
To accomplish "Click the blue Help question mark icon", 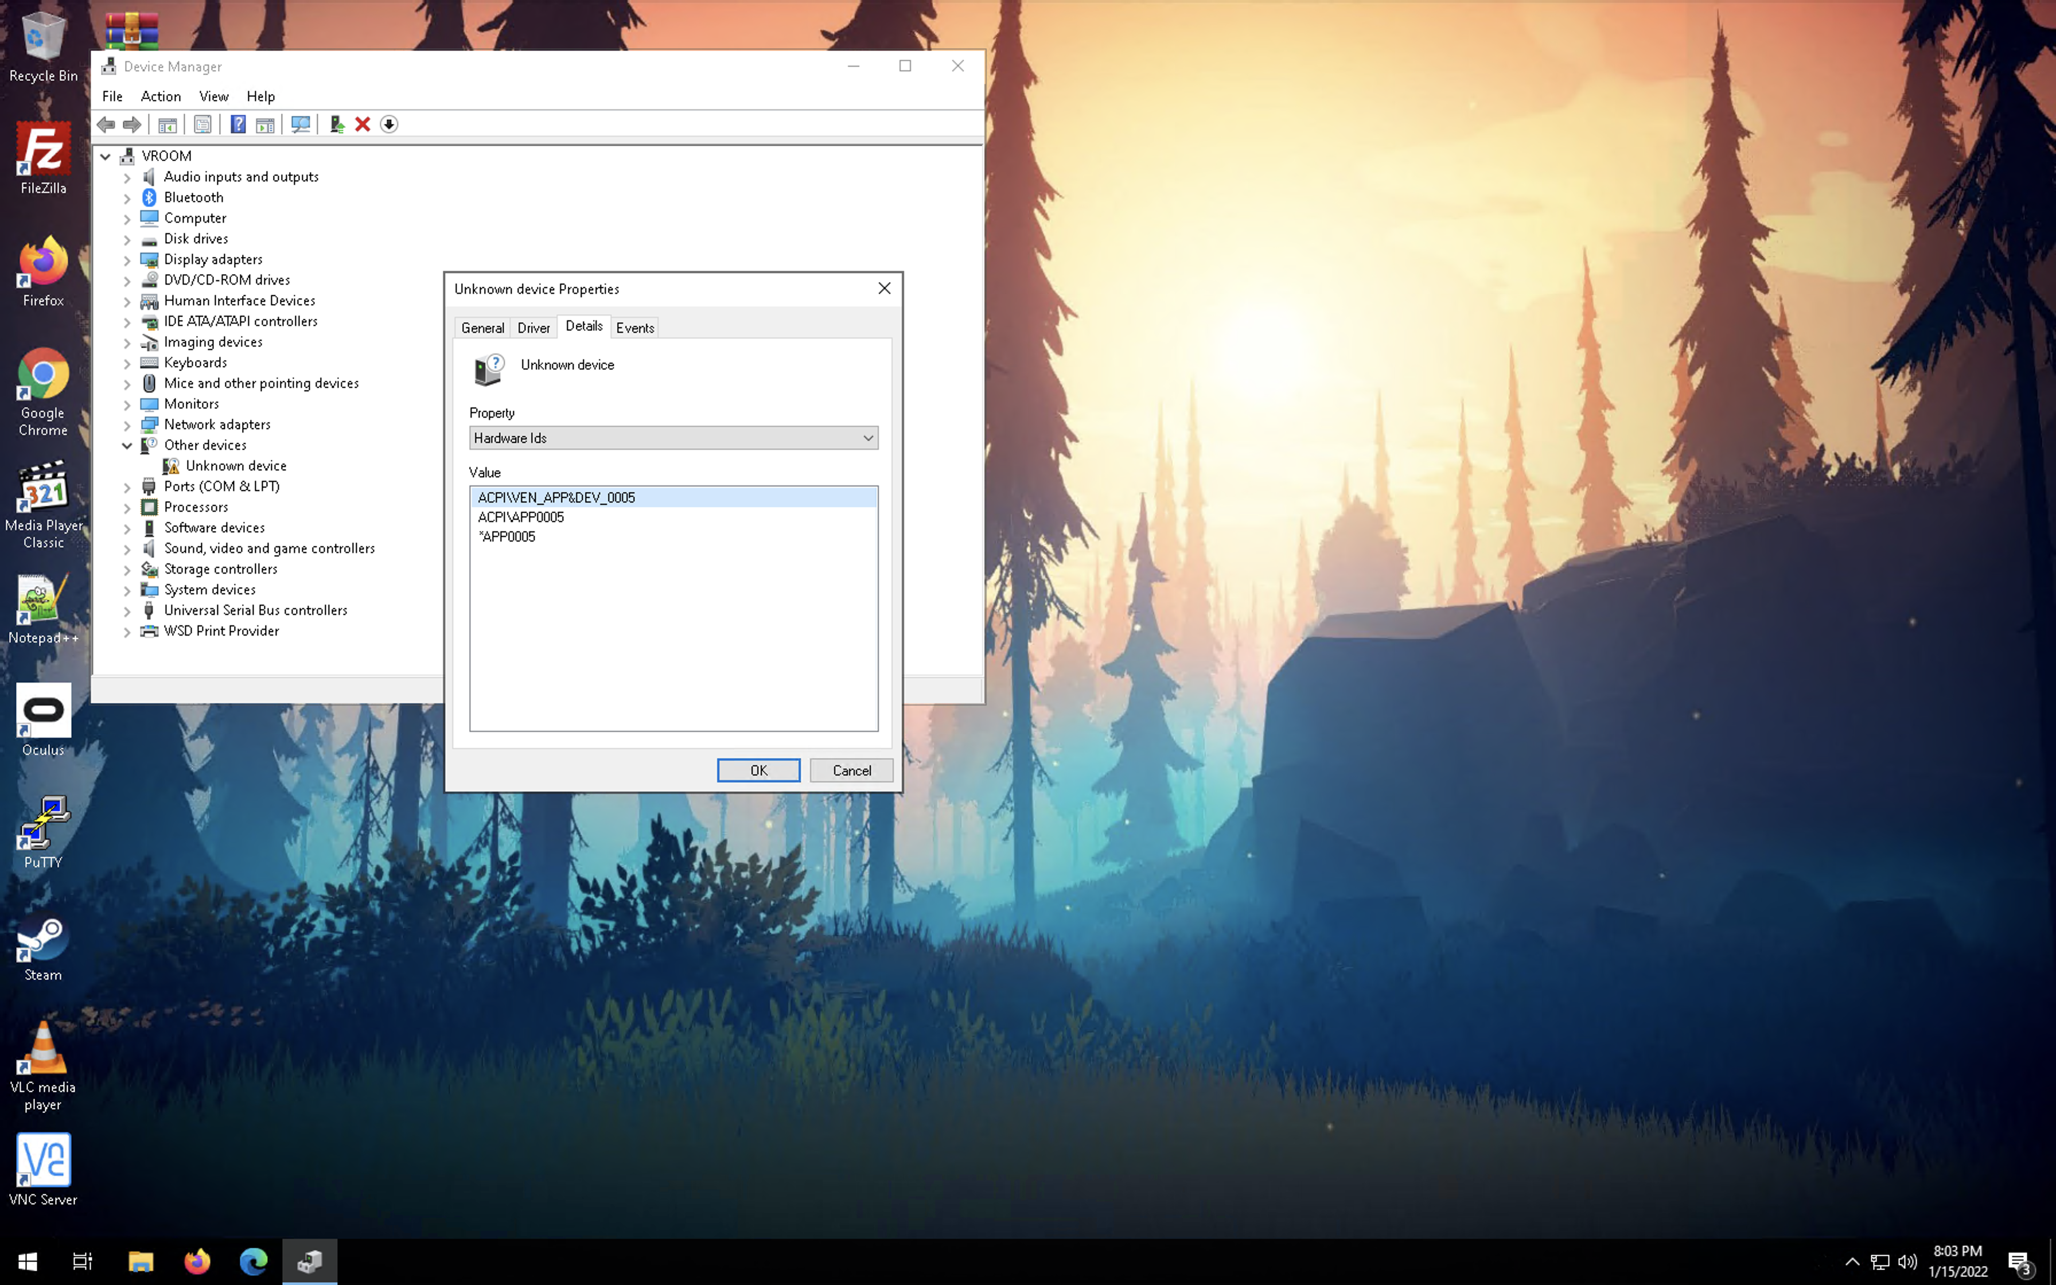I will 238,124.
